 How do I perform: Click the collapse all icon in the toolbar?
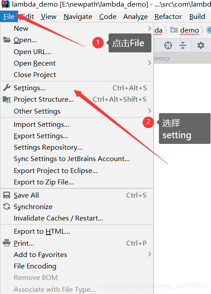(183, 45)
